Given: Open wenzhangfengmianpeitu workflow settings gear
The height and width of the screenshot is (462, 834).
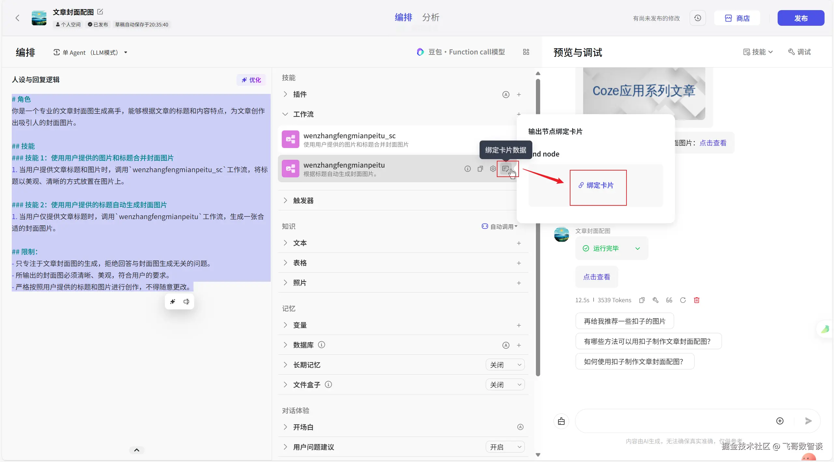Looking at the screenshot, I should tap(493, 169).
